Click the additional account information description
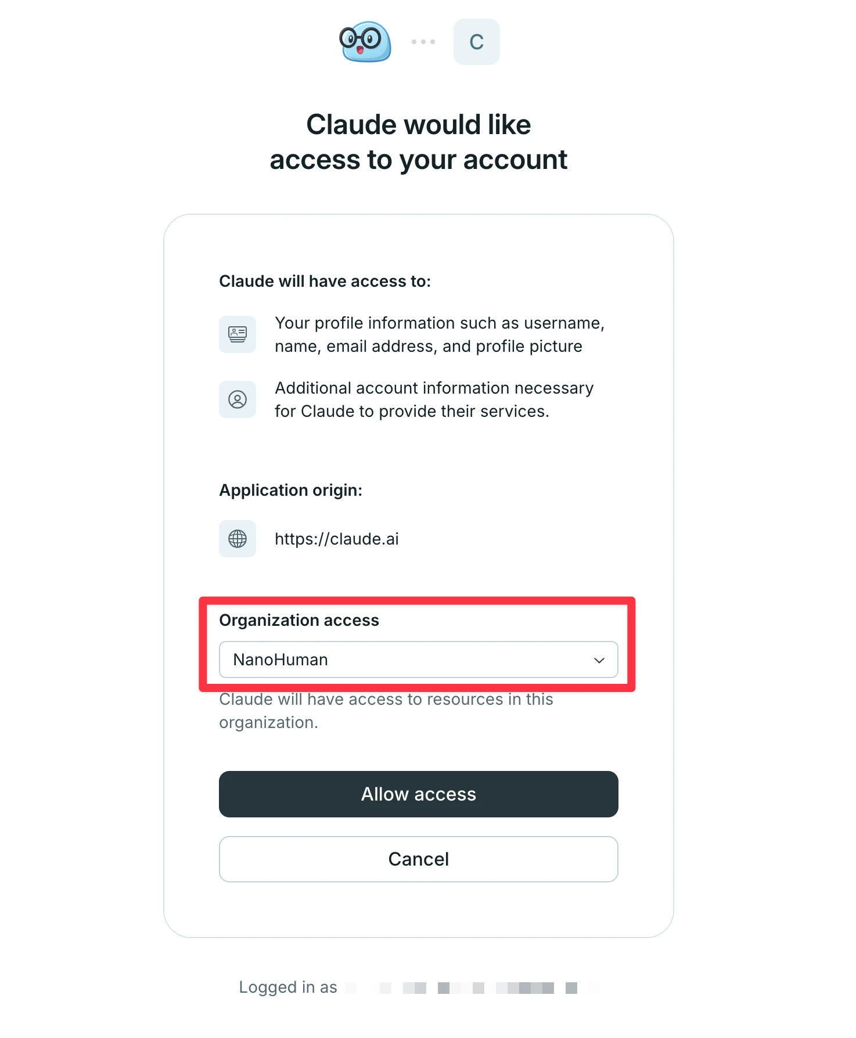Image resolution: width=856 pixels, height=1038 pixels. (x=434, y=399)
